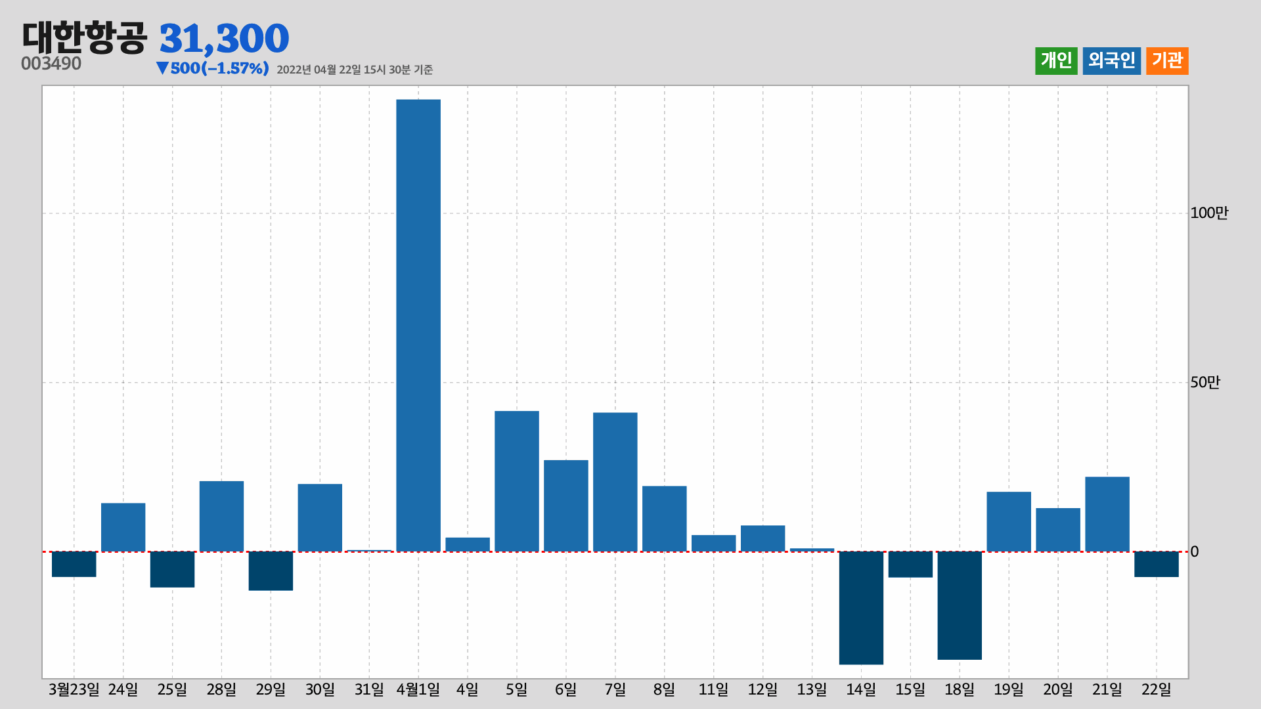Click the negative bar for 25일

(173, 569)
